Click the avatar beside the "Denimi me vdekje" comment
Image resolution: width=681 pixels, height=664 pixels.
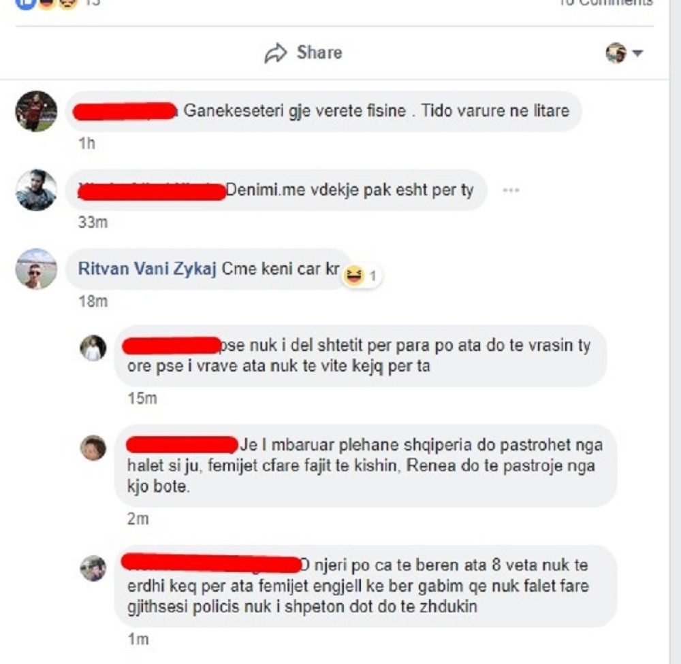pyautogui.click(x=36, y=190)
